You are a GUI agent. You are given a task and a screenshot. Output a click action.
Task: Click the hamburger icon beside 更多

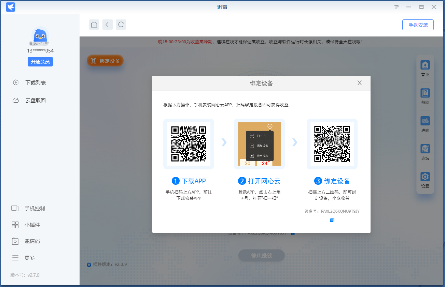pos(15,258)
